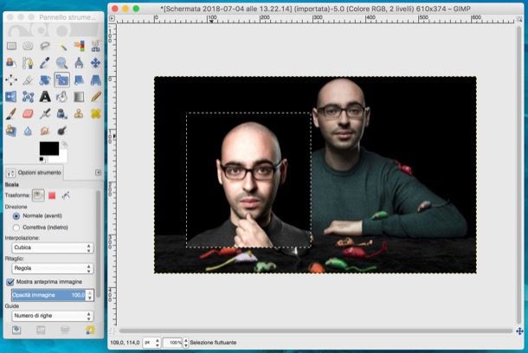Choose the Bucket Fill tool

(x=61, y=96)
